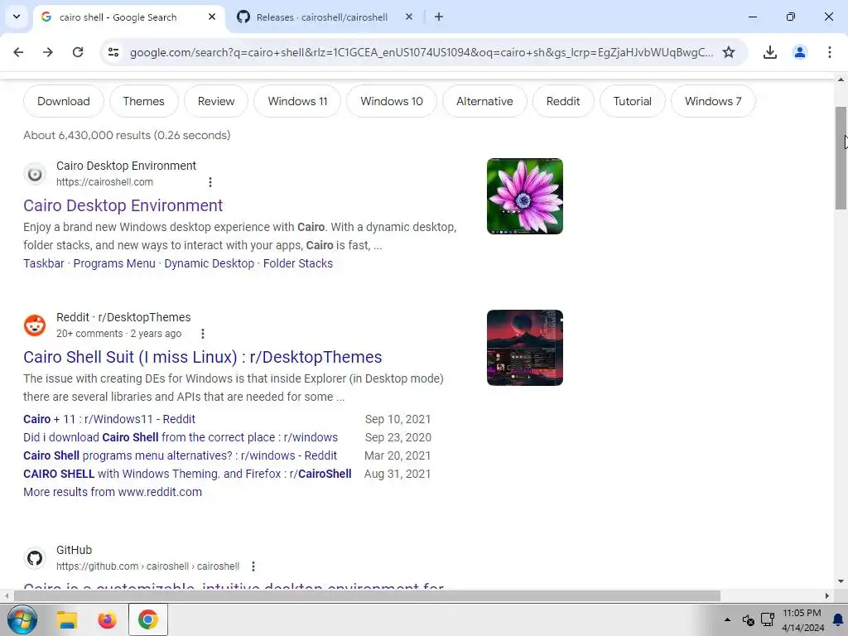Filter results by Reddit chip
Viewport: 848px width, 636px height.
(563, 101)
